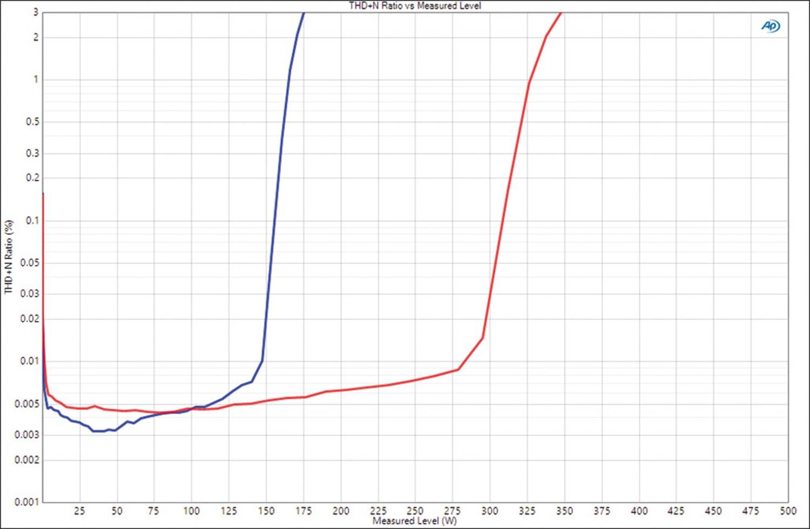Viewport: 810px width, 529px height.
Task: Click the 150 tick on the x-axis
Action: point(266,511)
